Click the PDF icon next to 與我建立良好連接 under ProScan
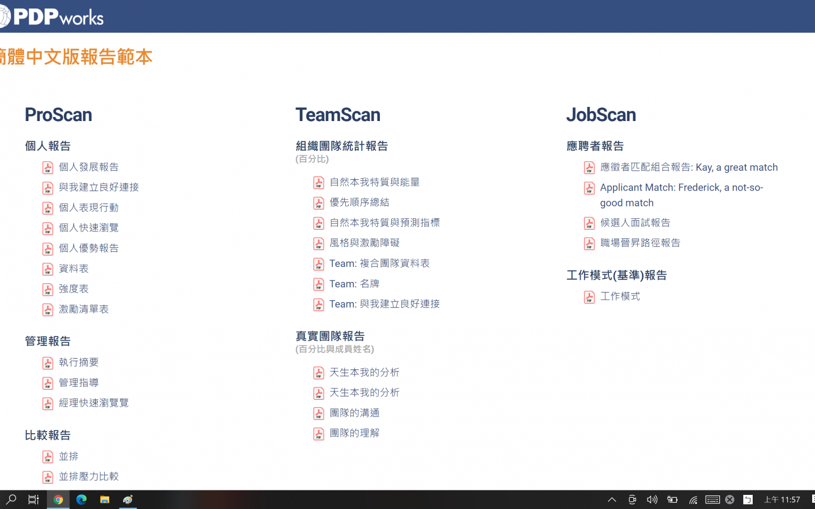815x509 pixels. [48, 188]
